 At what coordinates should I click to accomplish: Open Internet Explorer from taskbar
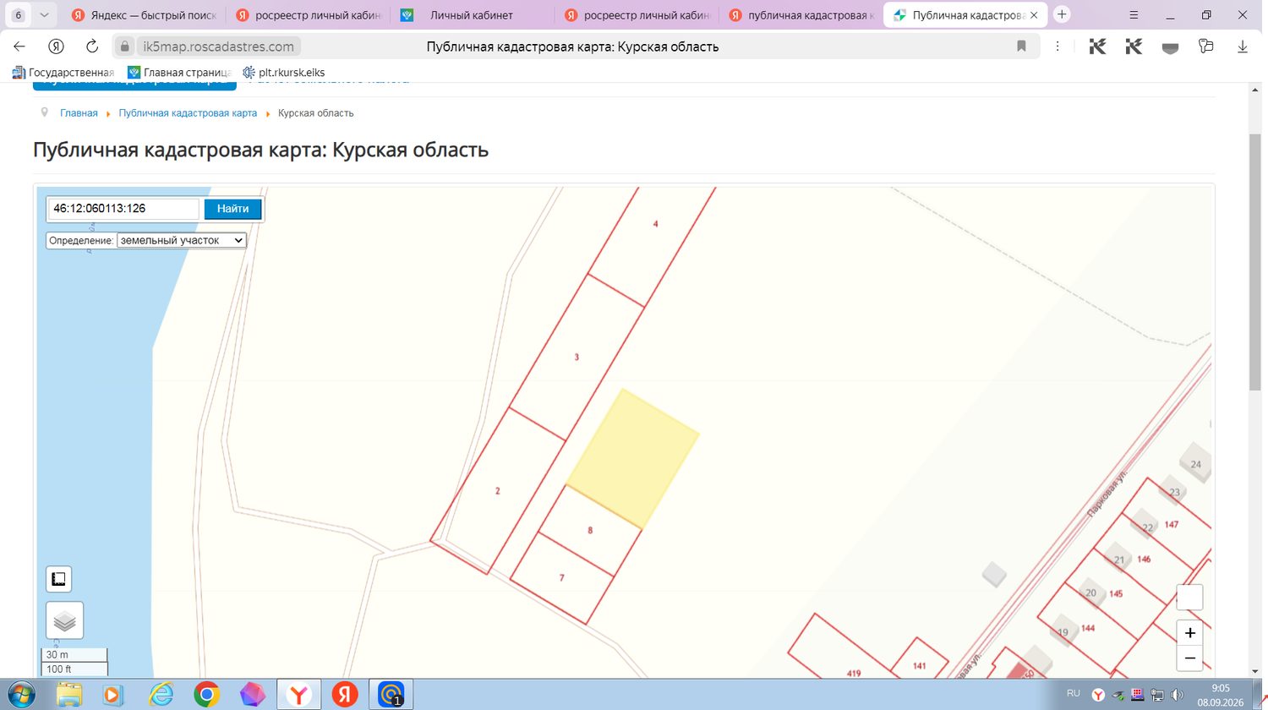tap(161, 694)
